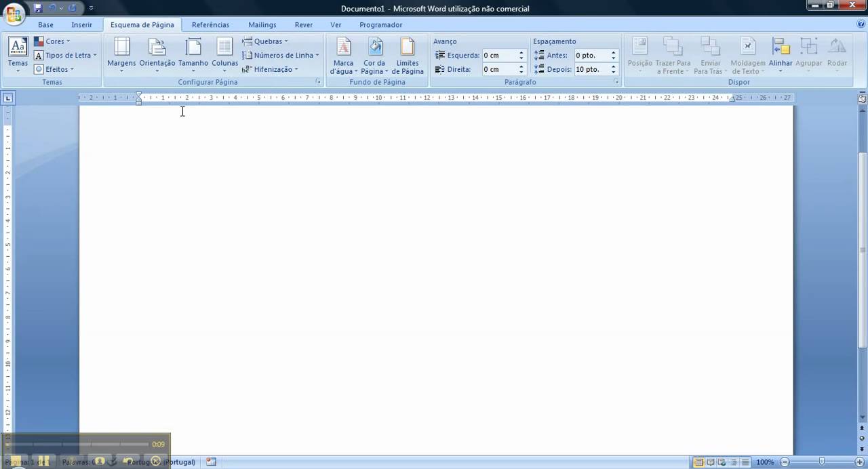
Task: Undo last action in Quick Access Toolbar
Action: pos(53,8)
